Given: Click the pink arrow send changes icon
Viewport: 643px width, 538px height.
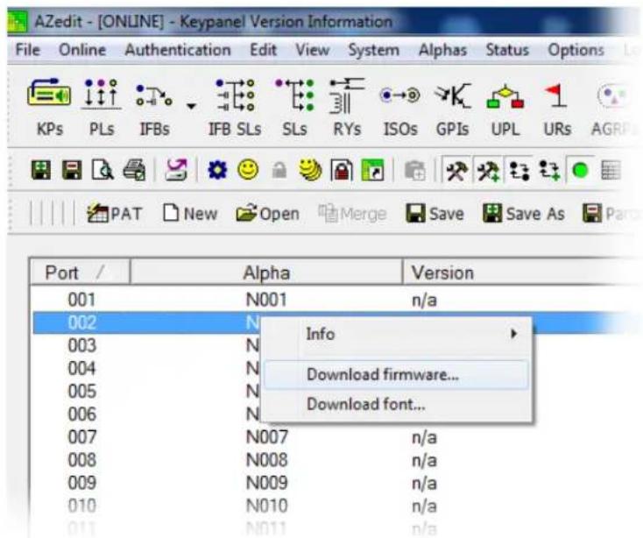Looking at the screenshot, I should (x=176, y=170).
